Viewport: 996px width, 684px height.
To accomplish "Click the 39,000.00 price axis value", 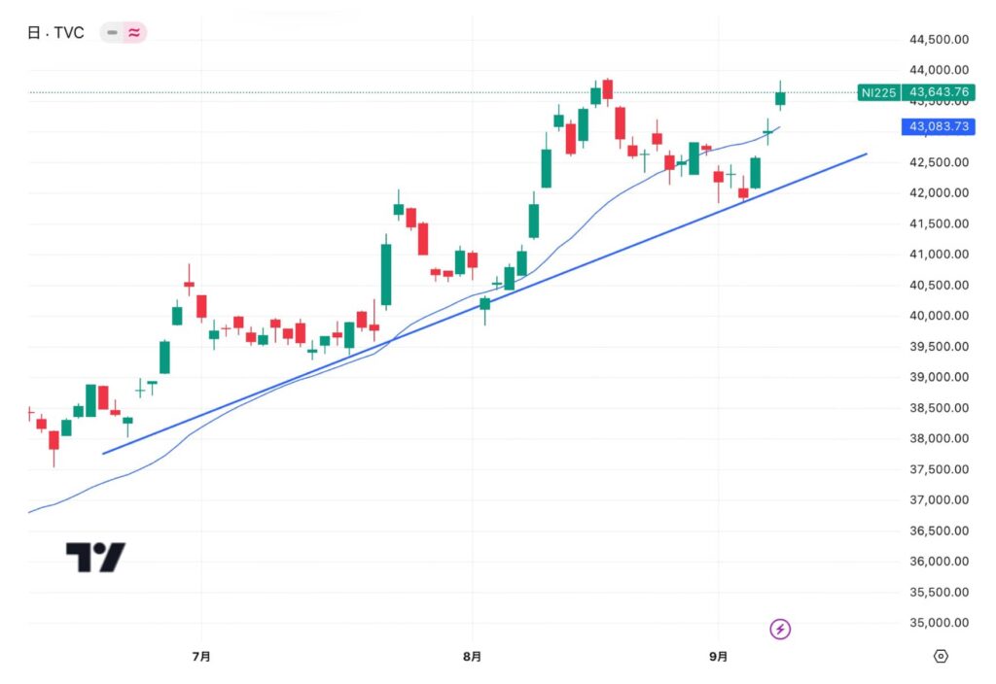I will point(939,377).
